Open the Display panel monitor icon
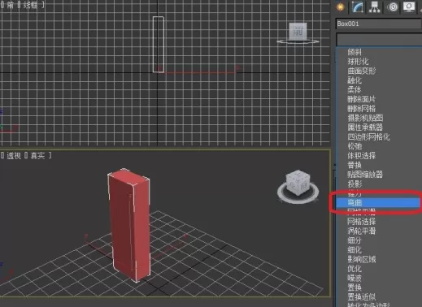Image resolution: width=422 pixels, height=307 pixels. 409,6
